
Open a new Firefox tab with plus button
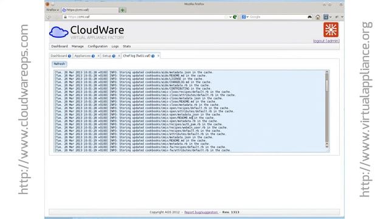coord(122,10)
